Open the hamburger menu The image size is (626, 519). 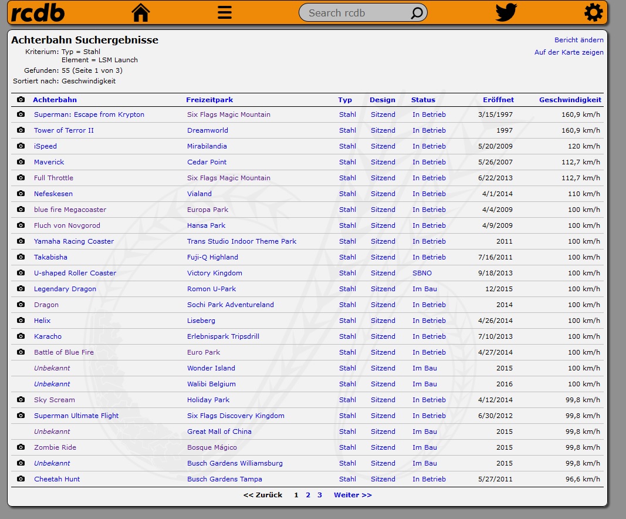225,12
